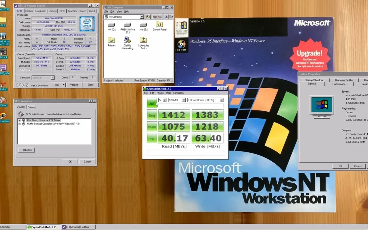Run the All benchmark test in CrystalDiskMark

click(151, 103)
